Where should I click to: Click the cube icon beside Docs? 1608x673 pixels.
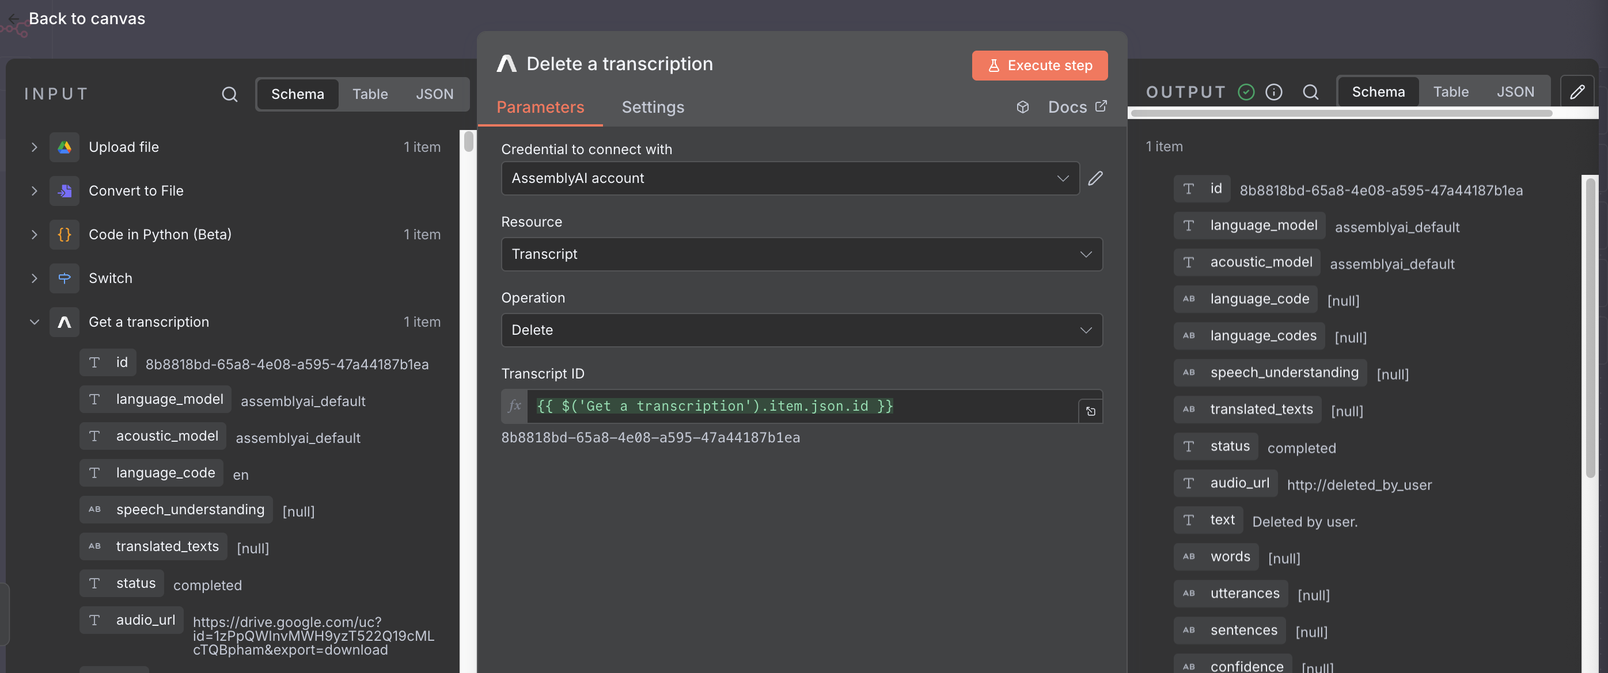1022,108
